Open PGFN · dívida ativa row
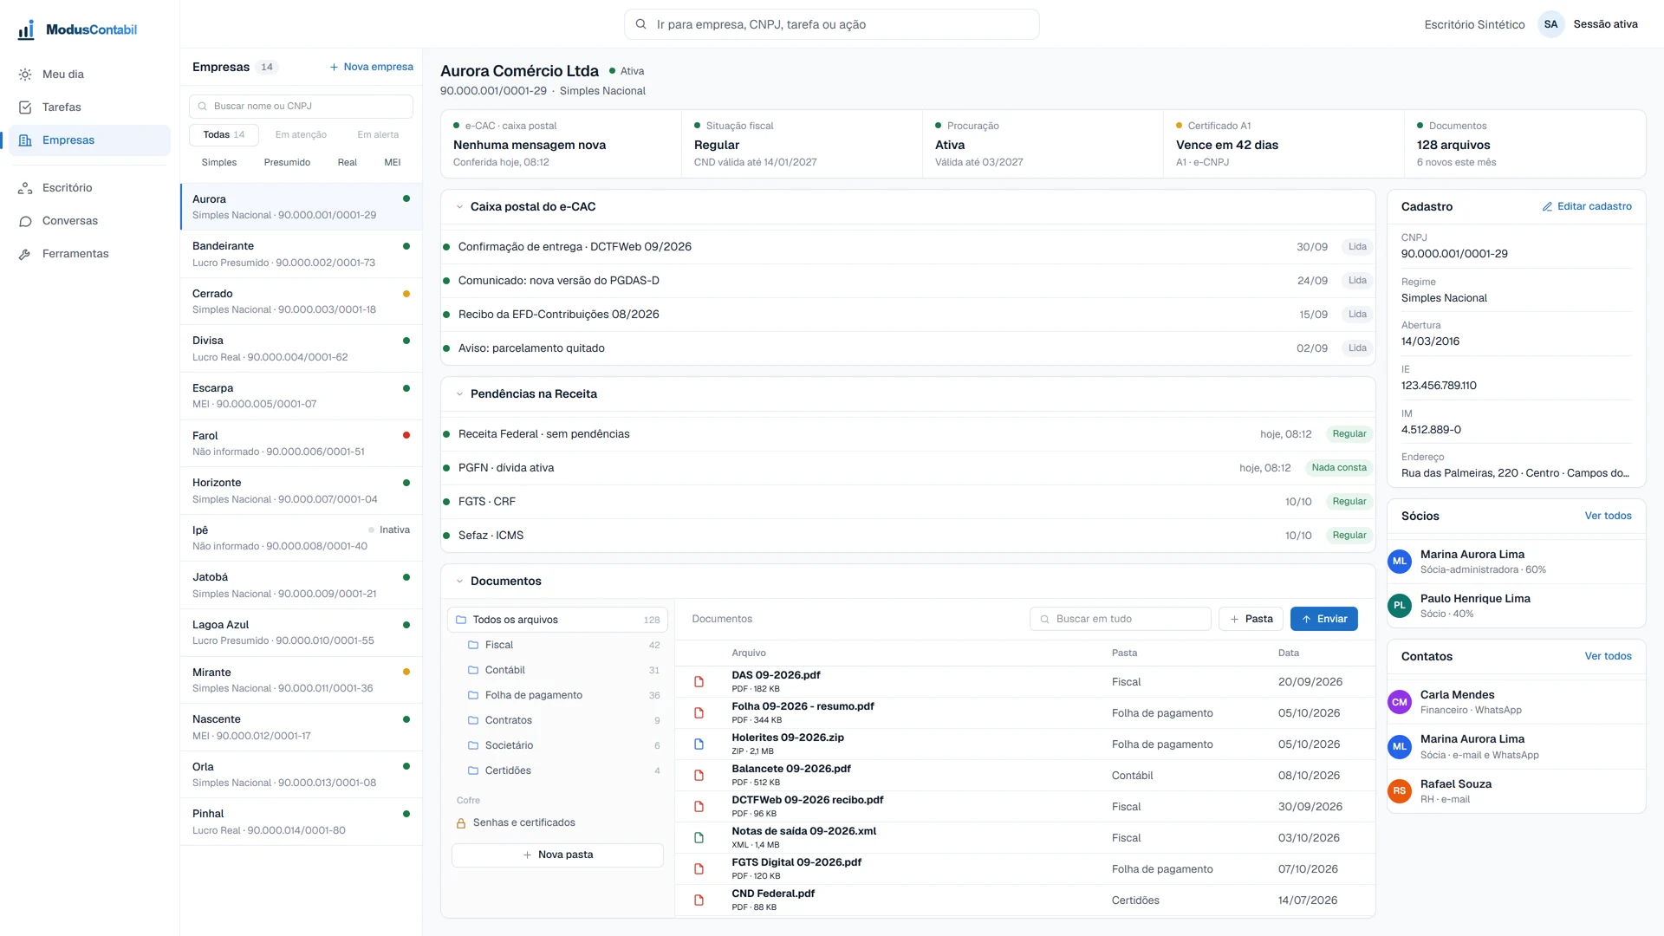This screenshot has width=1664, height=936. pos(907,468)
